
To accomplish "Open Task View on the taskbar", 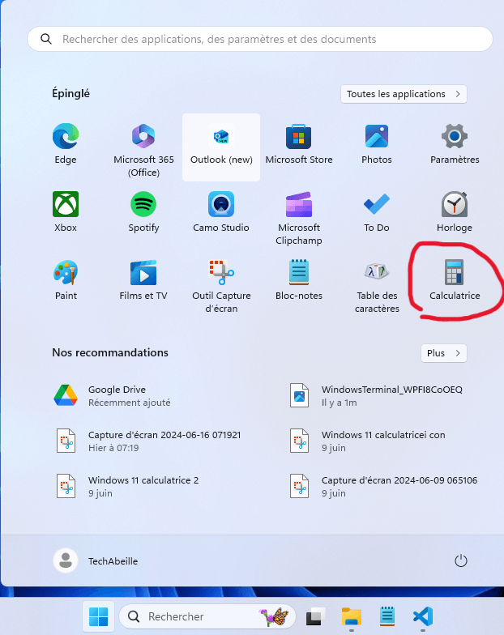I will (316, 616).
